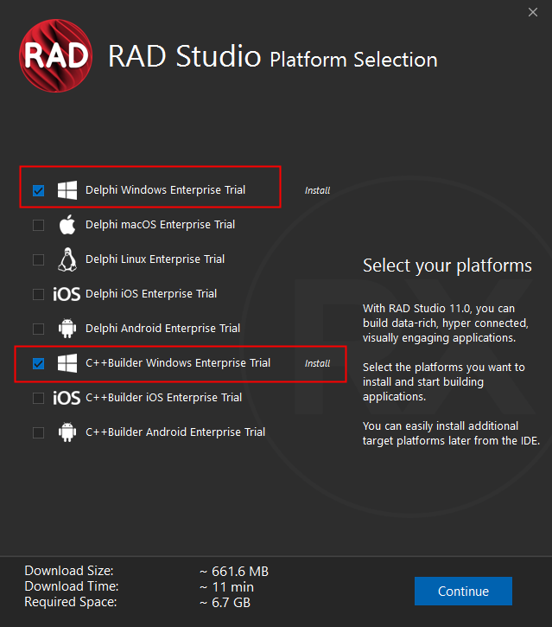Image resolution: width=552 pixels, height=627 pixels.
Task: Click Android robot icon for Delphi Android
Action: (67, 329)
